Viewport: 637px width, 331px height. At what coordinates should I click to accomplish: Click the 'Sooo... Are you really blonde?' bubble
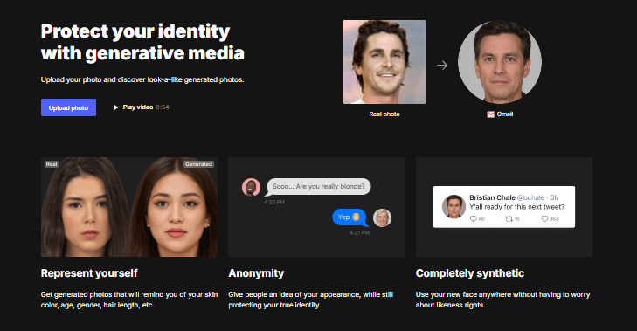click(318, 186)
